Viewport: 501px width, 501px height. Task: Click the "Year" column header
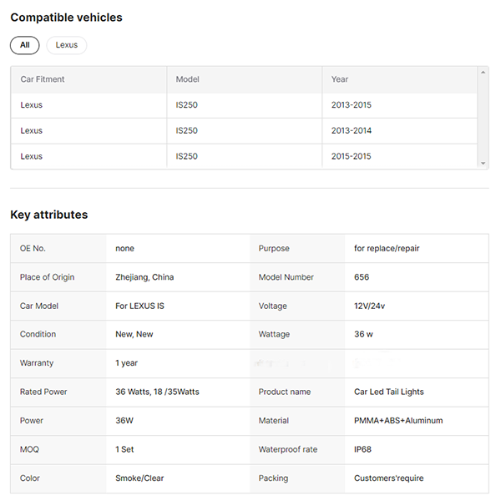pos(340,79)
